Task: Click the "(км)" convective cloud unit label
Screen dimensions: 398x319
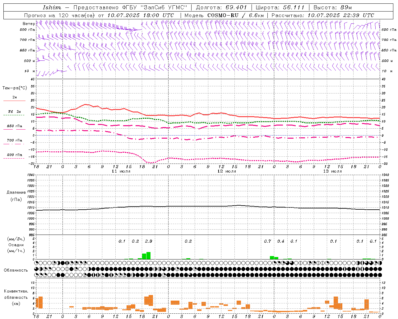Action: [16, 303]
